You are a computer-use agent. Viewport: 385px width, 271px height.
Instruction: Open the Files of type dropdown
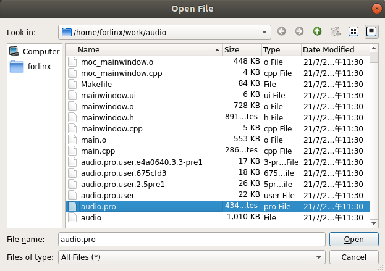(319, 257)
